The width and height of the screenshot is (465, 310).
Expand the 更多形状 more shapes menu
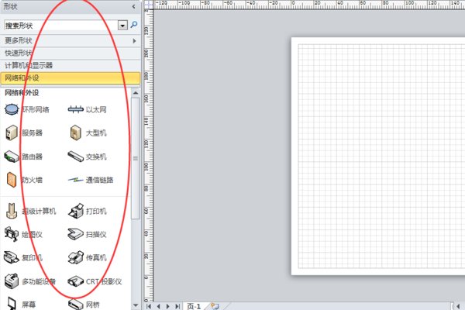click(71, 40)
